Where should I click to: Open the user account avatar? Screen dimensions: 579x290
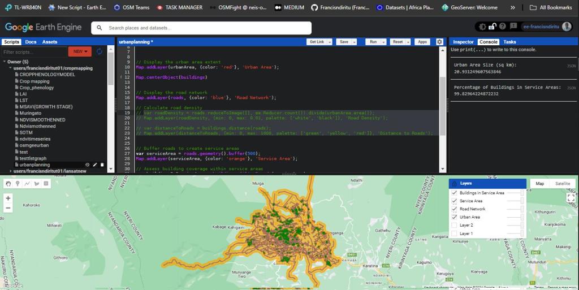(567, 27)
